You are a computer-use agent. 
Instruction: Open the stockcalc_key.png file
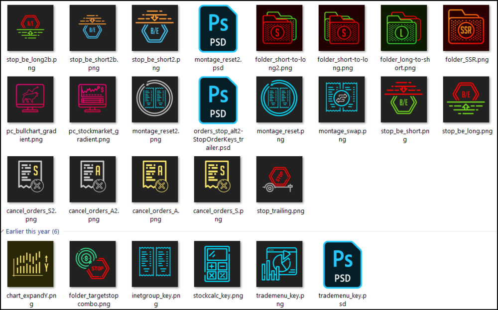[218, 264]
